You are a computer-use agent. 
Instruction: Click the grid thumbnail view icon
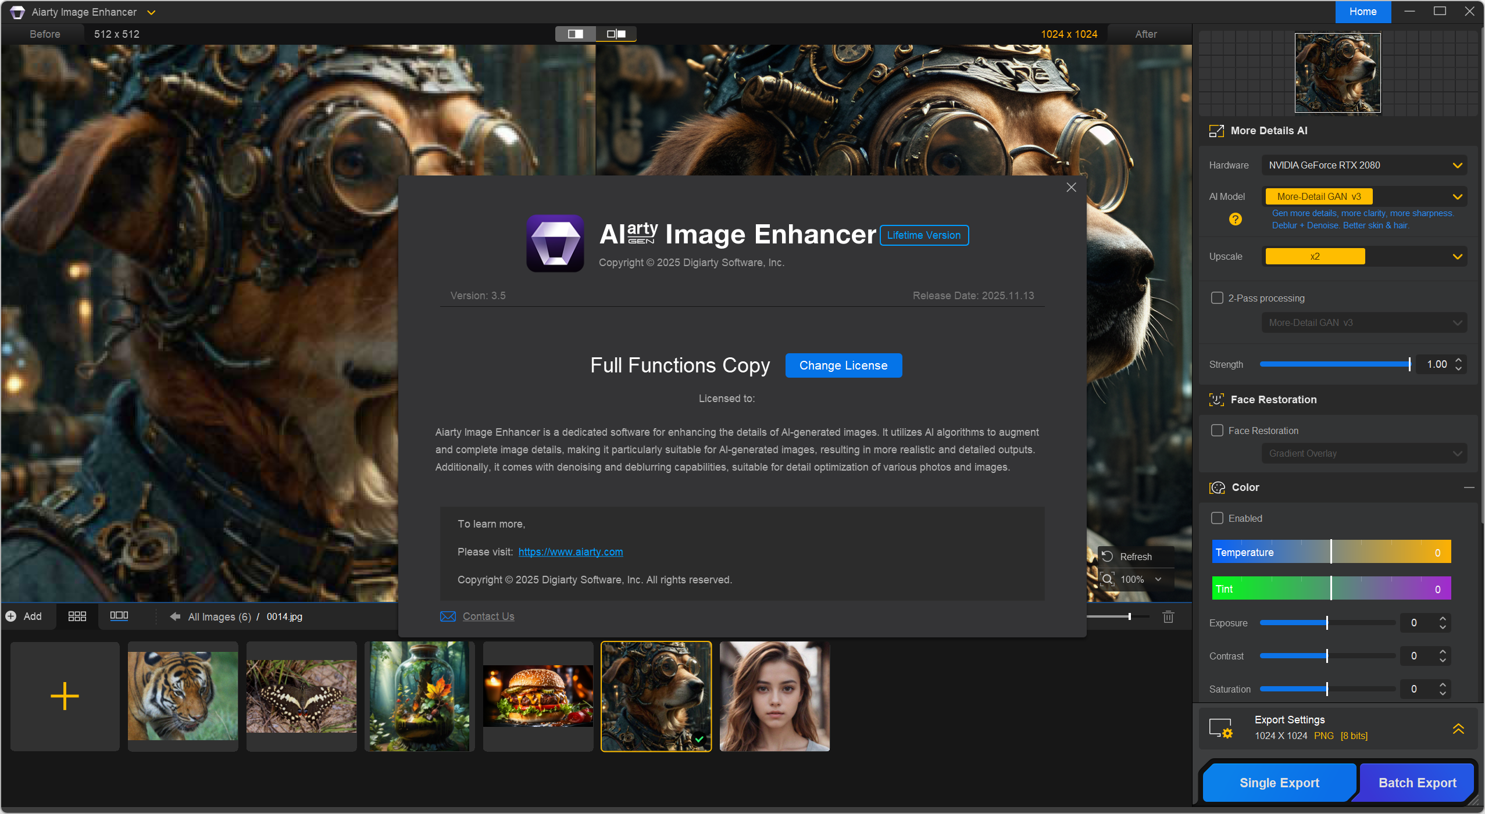pos(77,616)
